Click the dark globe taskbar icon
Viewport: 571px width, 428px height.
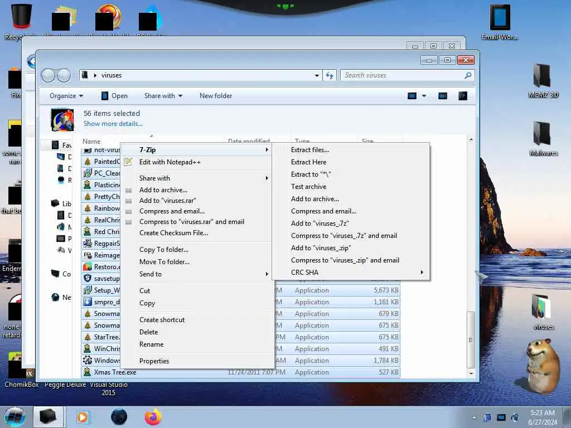point(119,417)
